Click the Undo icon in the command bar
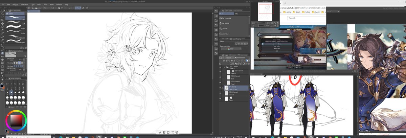406x138 pixels. (45, 7)
